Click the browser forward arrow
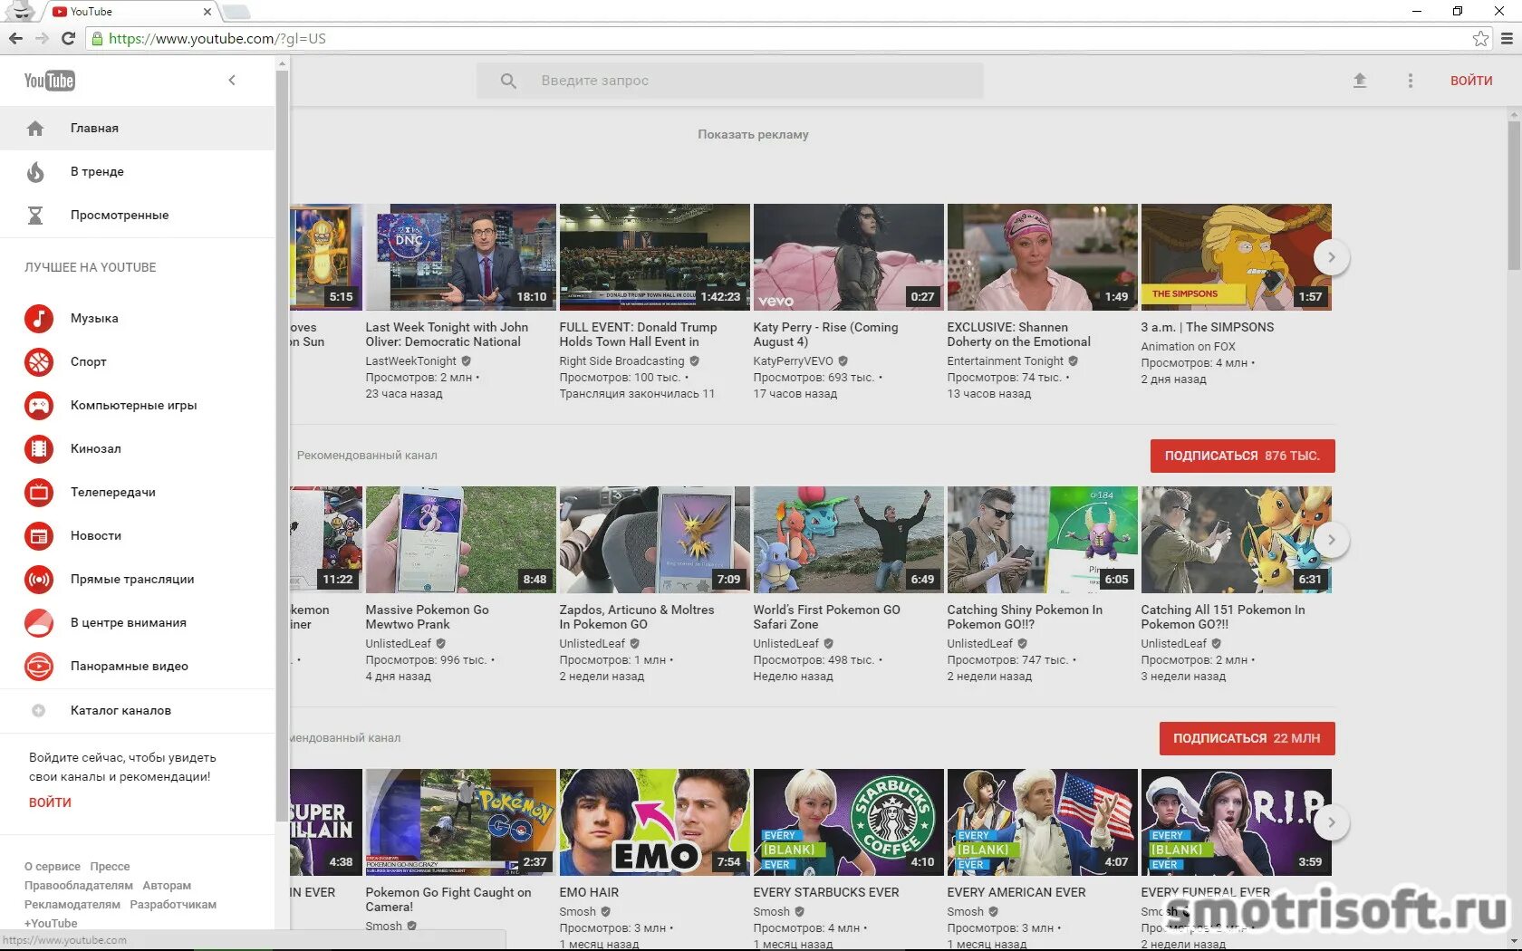The width and height of the screenshot is (1522, 951). pyautogui.click(x=42, y=38)
